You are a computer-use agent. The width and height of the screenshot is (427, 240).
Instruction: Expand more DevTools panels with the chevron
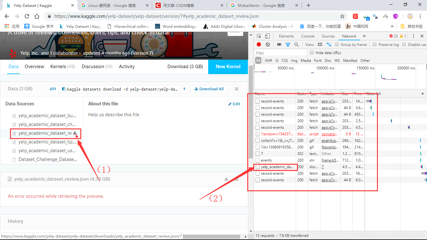coord(364,36)
